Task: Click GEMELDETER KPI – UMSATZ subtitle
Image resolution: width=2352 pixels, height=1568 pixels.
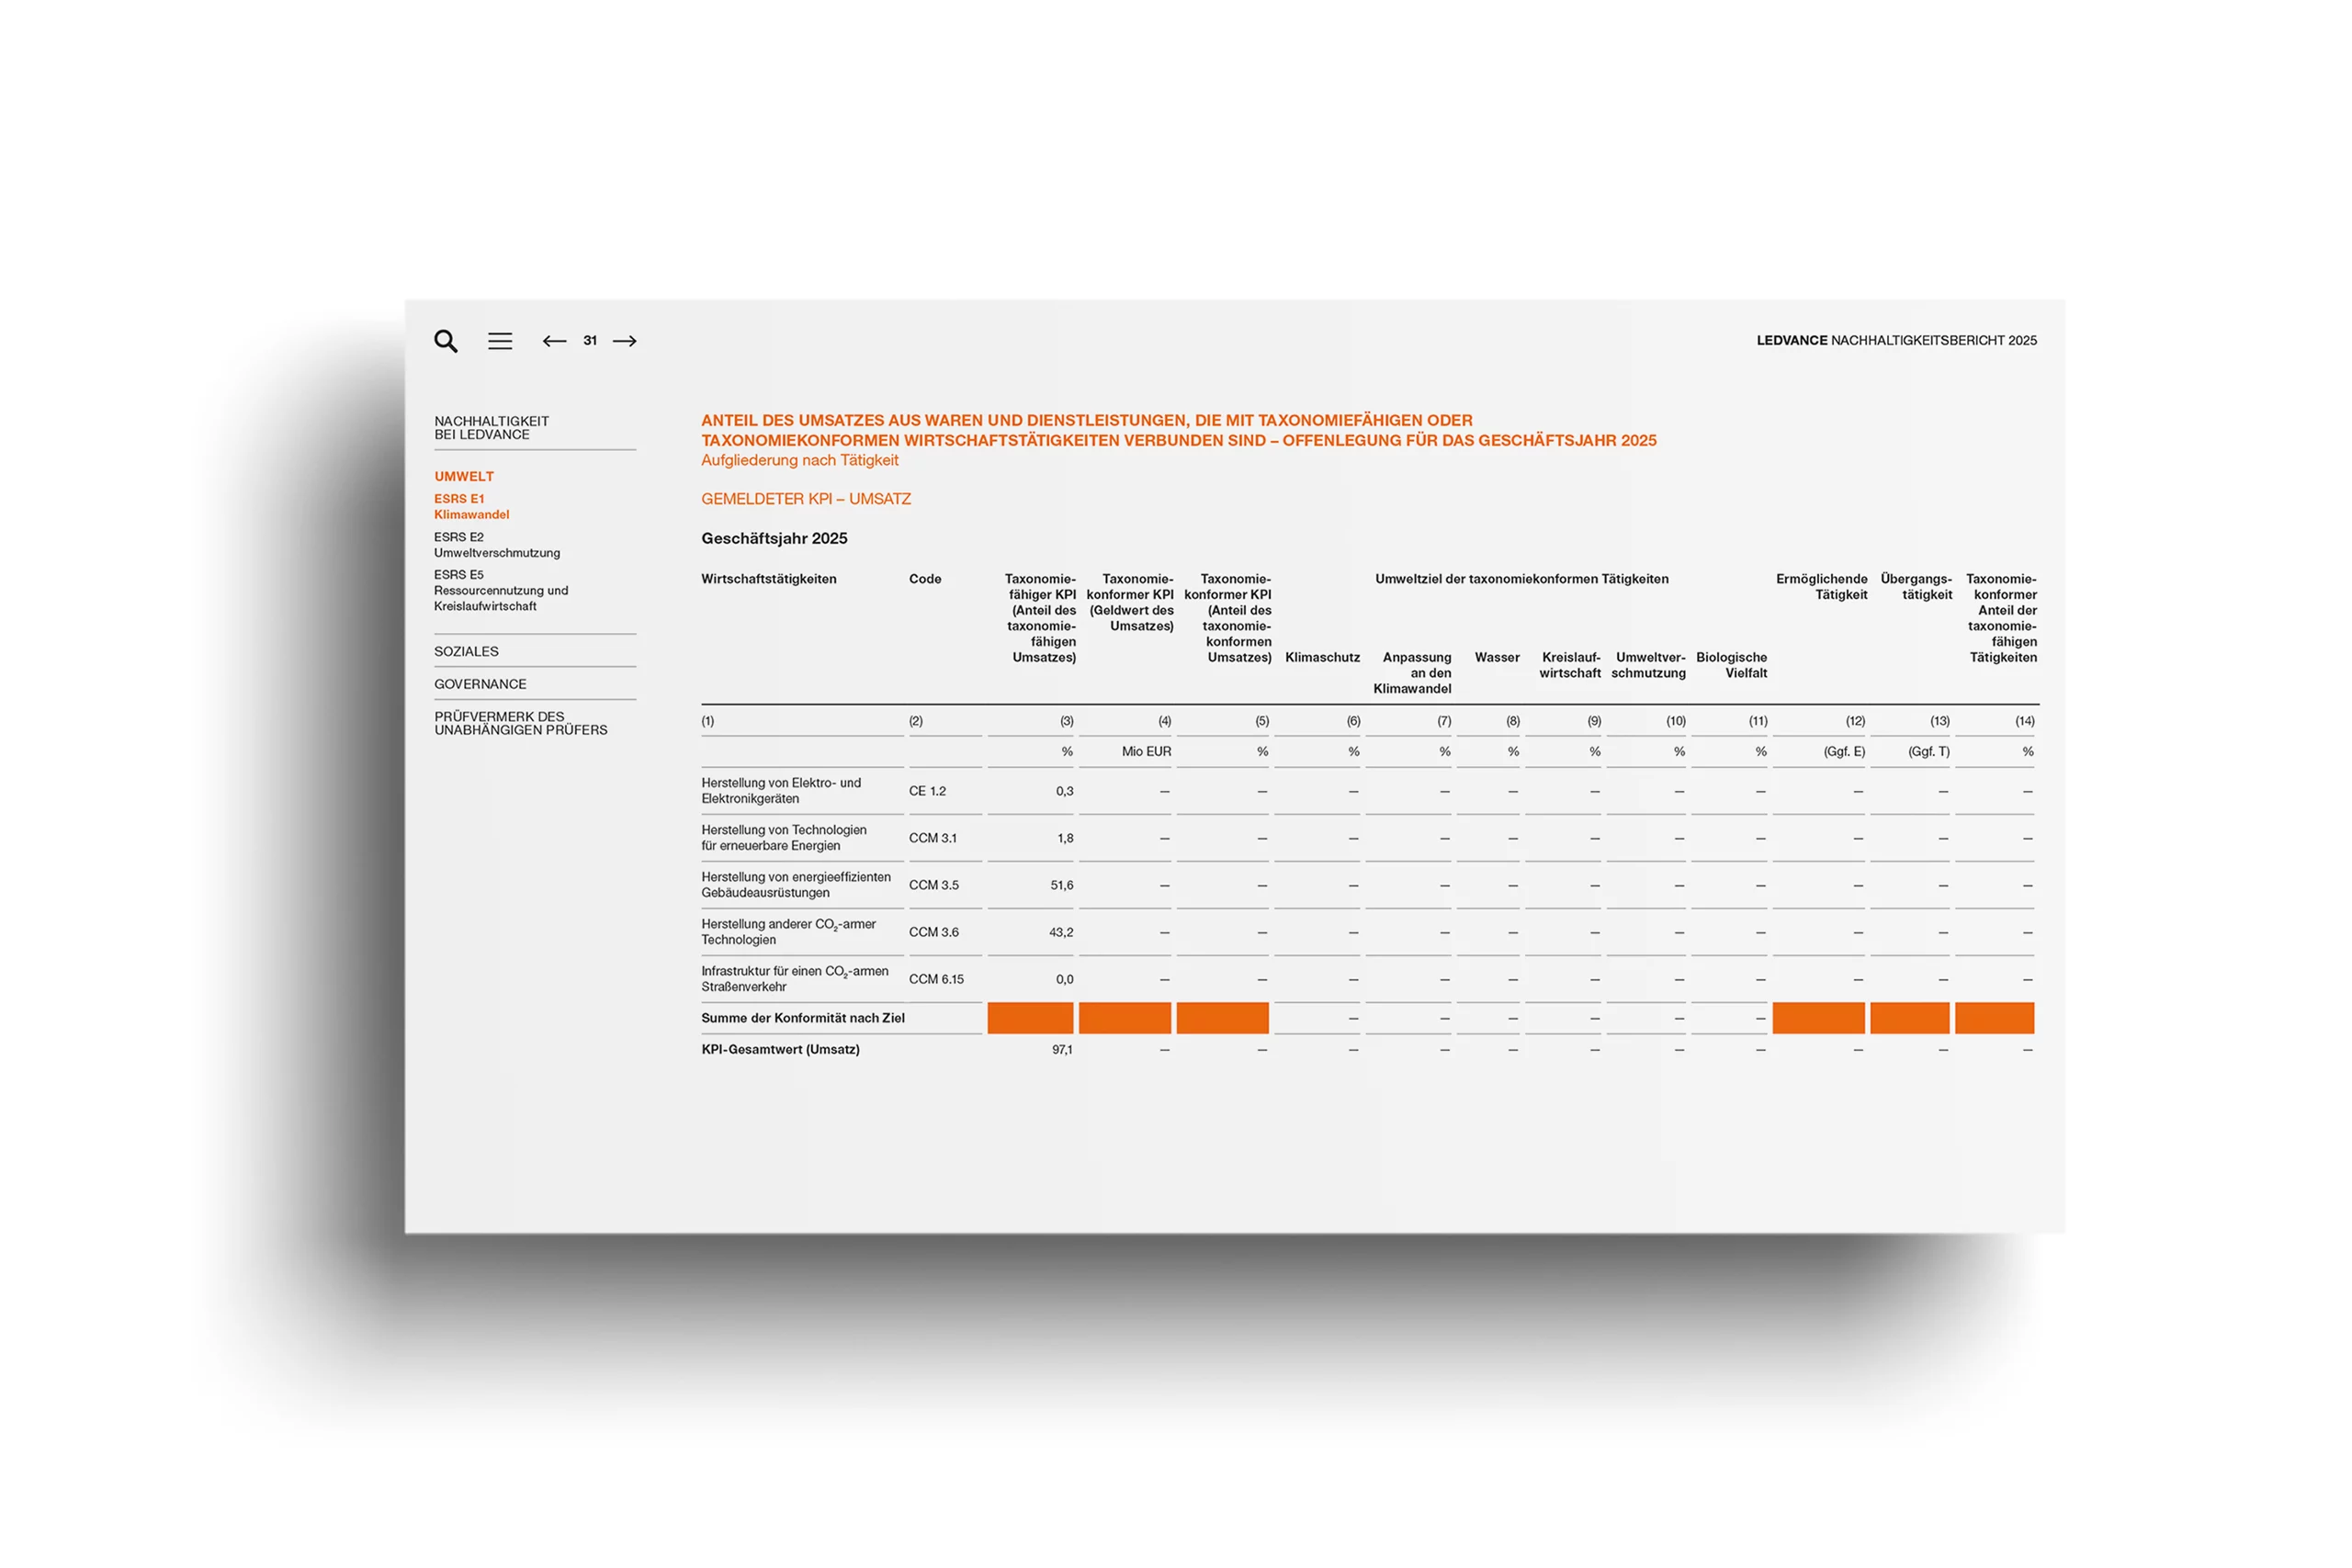Action: (x=806, y=499)
